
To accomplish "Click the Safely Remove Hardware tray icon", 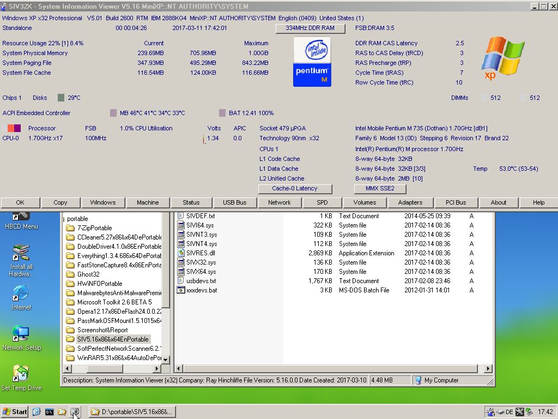I will pyautogui.click(x=529, y=412).
